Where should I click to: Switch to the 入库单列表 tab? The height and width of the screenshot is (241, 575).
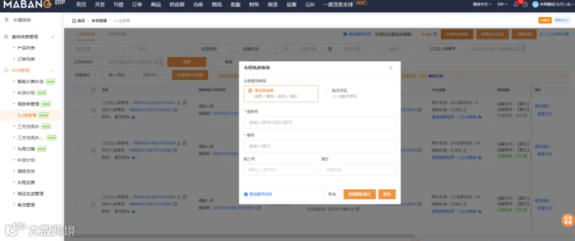pos(86,34)
